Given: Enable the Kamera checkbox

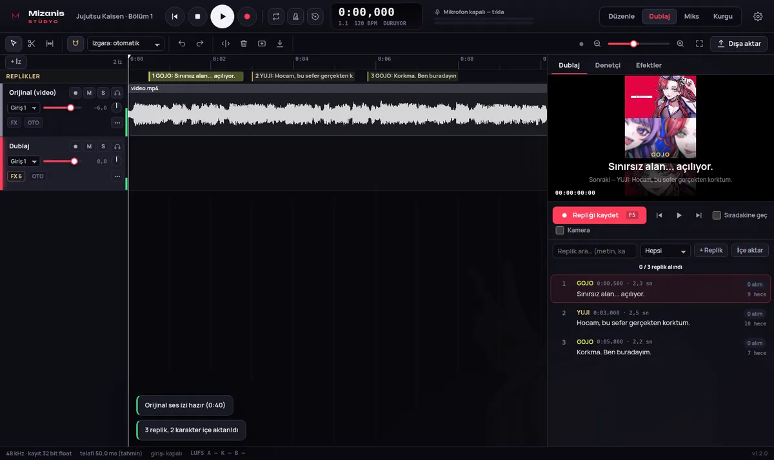Looking at the screenshot, I should pos(560,230).
